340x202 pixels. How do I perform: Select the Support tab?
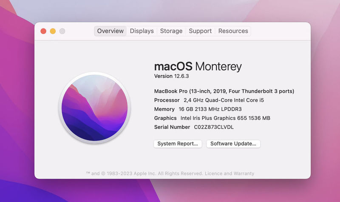200,31
